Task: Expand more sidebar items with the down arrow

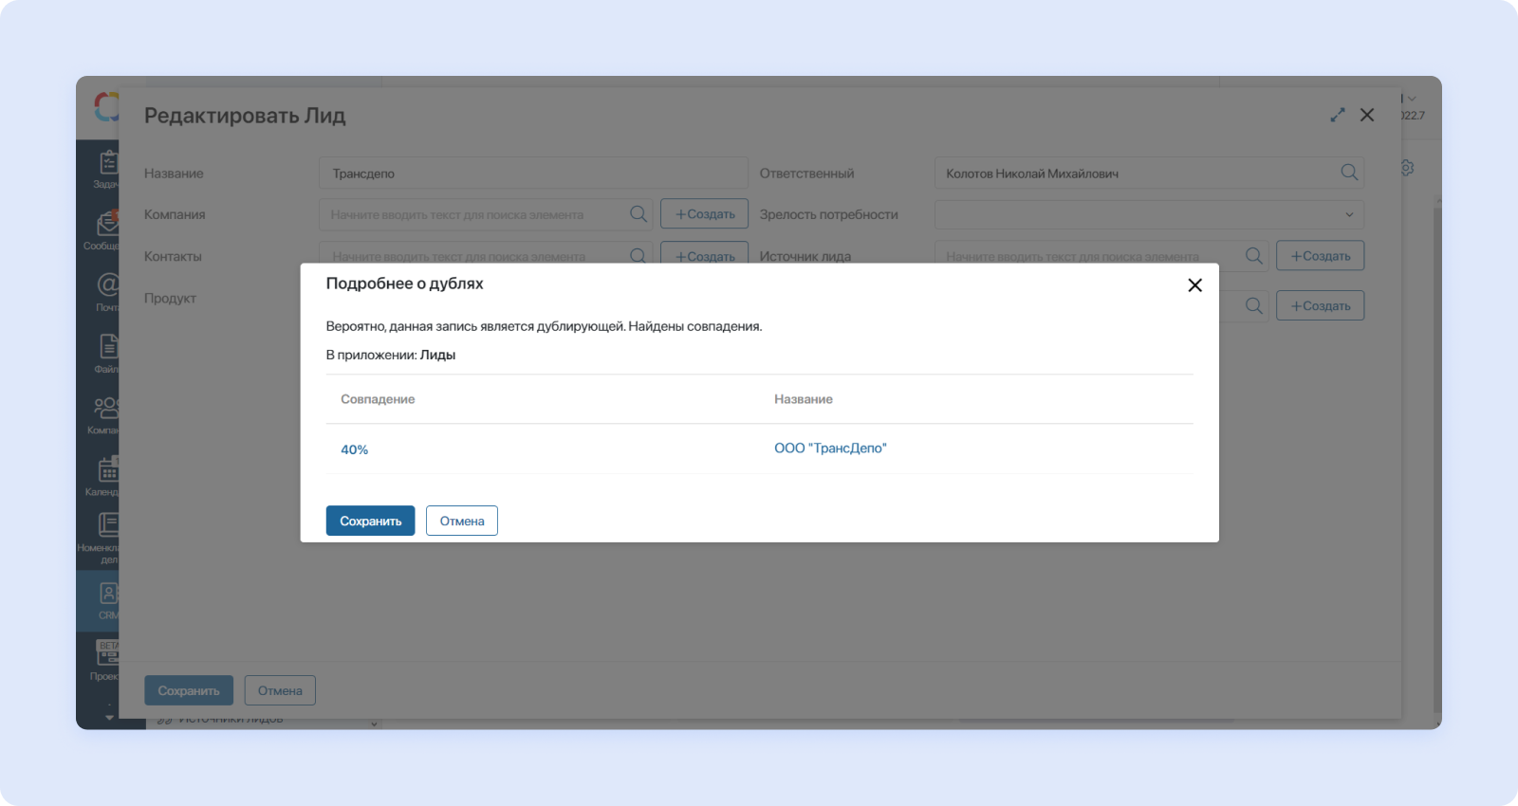Action: click(109, 717)
